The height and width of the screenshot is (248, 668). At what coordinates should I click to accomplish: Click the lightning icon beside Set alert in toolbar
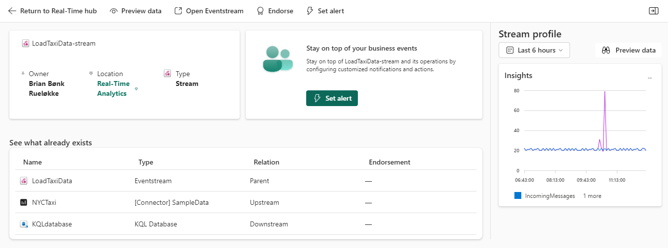coord(310,11)
